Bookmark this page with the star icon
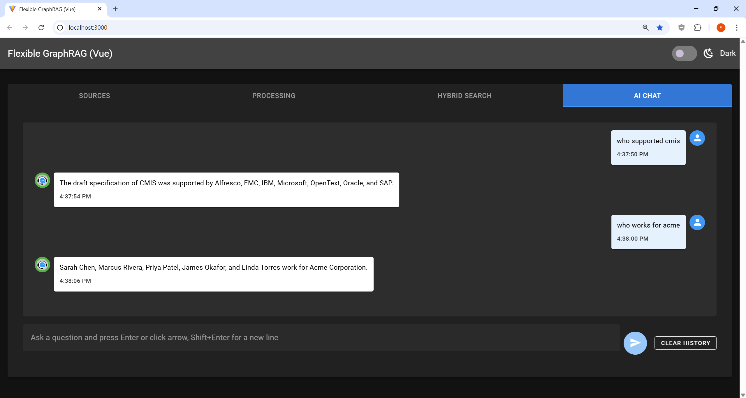 660,28
